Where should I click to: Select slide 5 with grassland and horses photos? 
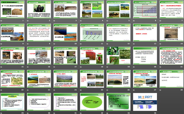pyautogui.click(x=119, y=9)
